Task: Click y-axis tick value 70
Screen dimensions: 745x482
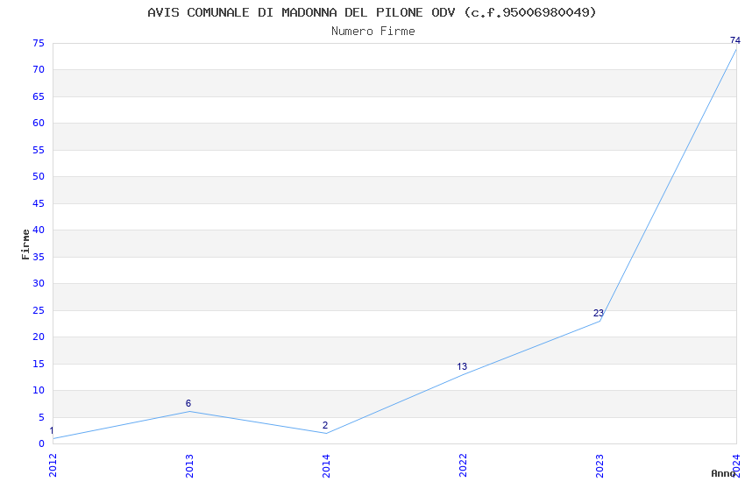Action: pos(39,70)
